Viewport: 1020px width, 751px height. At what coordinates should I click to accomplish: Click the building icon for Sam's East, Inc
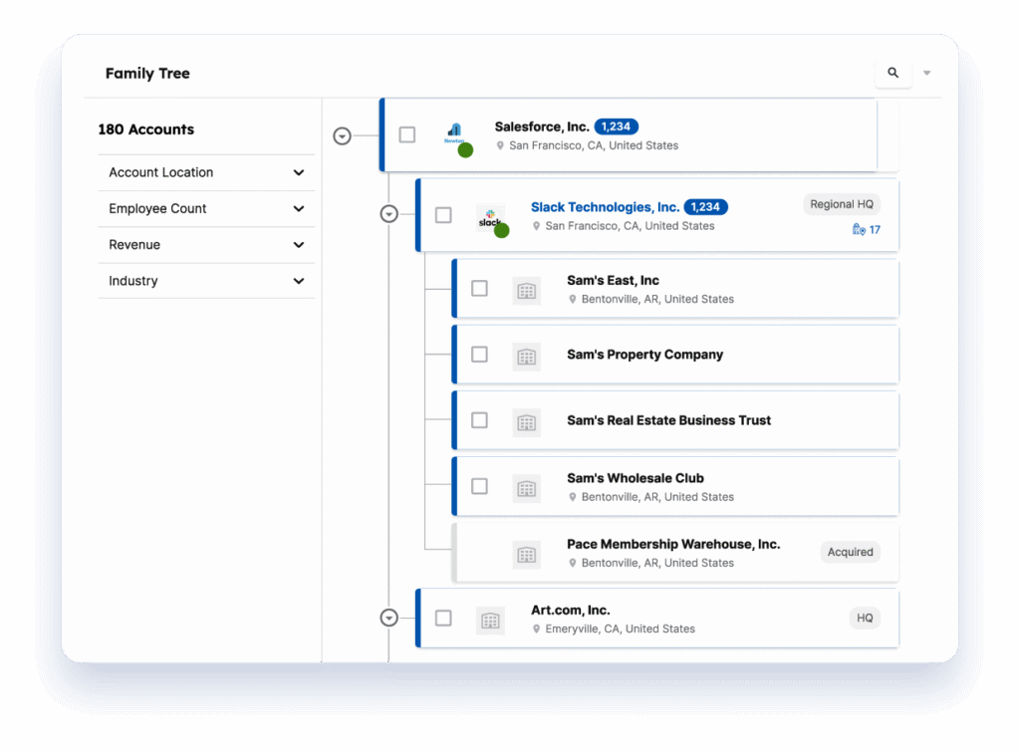tap(526, 290)
